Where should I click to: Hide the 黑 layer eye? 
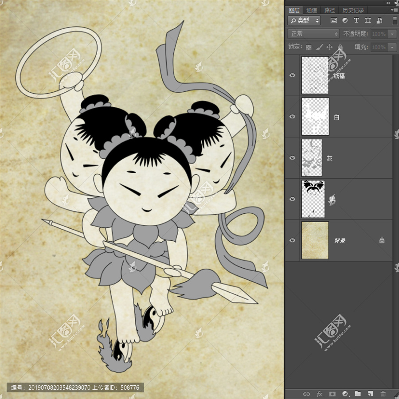pos(293,199)
